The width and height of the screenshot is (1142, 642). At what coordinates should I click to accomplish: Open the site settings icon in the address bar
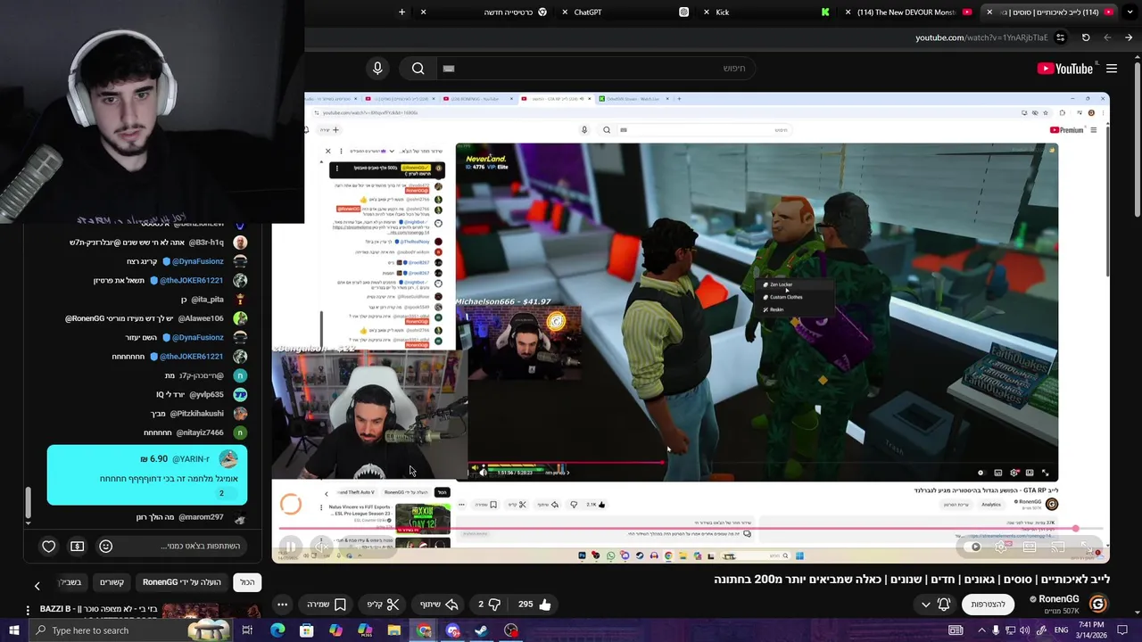pyautogui.click(x=1060, y=37)
